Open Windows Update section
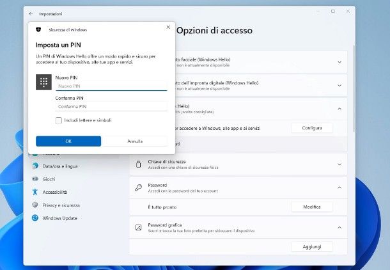 [59, 218]
